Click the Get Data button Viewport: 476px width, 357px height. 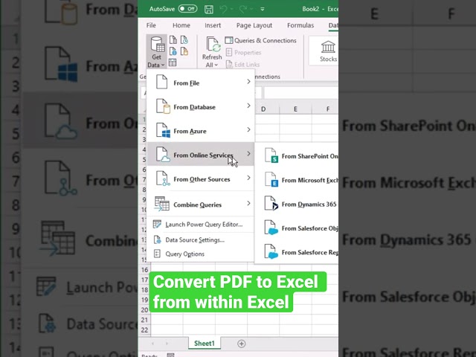coord(156,51)
